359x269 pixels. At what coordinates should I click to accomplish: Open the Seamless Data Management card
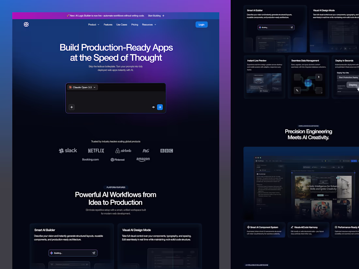coord(308,77)
